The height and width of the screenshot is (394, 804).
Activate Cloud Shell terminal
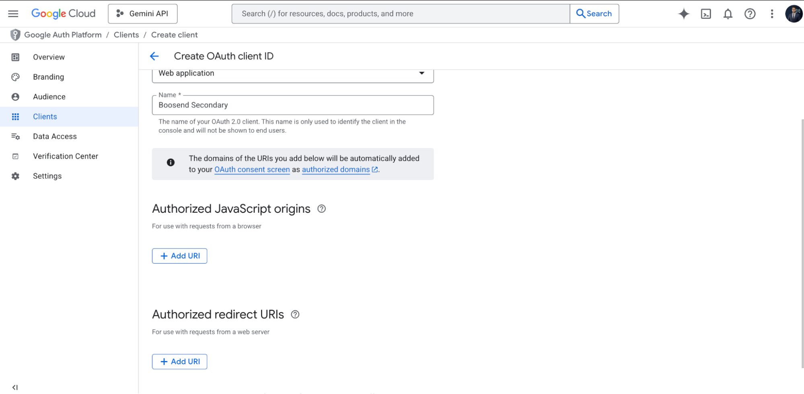click(x=706, y=13)
